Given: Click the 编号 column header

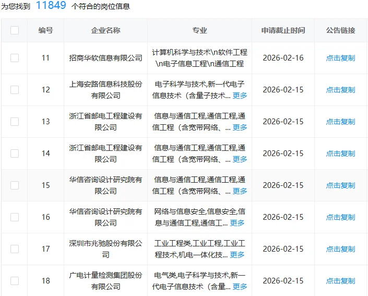Looking at the screenshot, I should pos(46,30).
